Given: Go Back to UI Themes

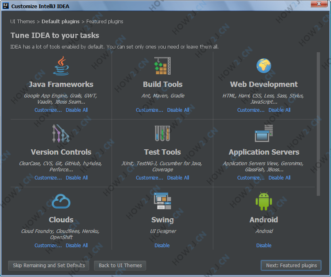Looking at the screenshot, I should point(120,265).
